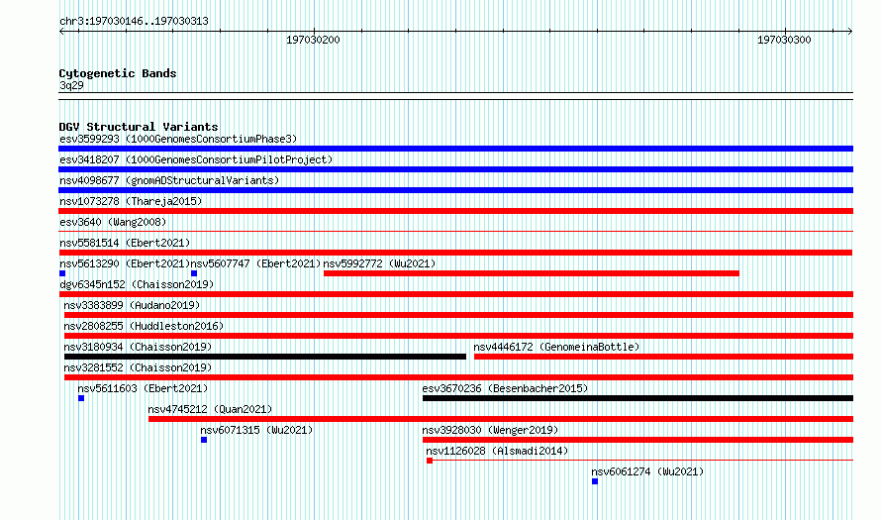Click the nsv2808255 Huddleston2016 red bar
Viewport: 881px width, 520px height.
458,336
